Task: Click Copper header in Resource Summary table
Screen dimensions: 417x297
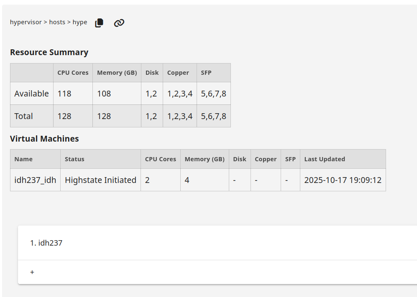Action: pos(178,73)
